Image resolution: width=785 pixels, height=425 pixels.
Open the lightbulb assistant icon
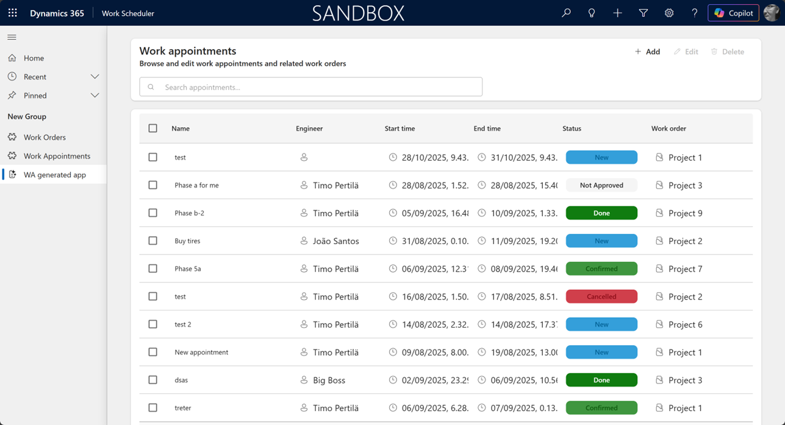coord(592,13)
